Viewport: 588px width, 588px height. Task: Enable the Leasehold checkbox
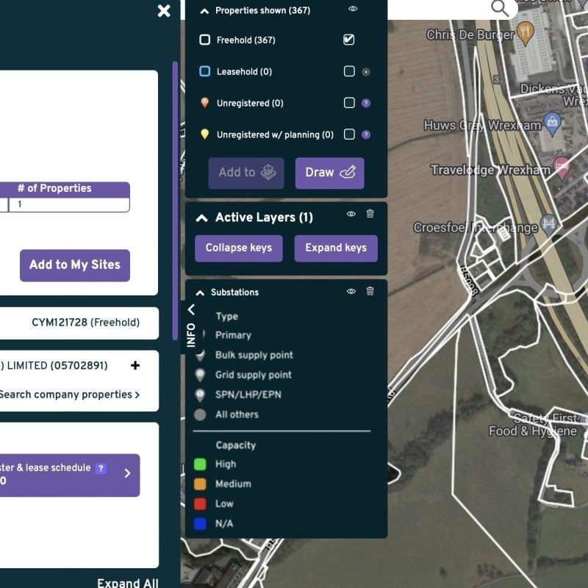click(349, 71)
